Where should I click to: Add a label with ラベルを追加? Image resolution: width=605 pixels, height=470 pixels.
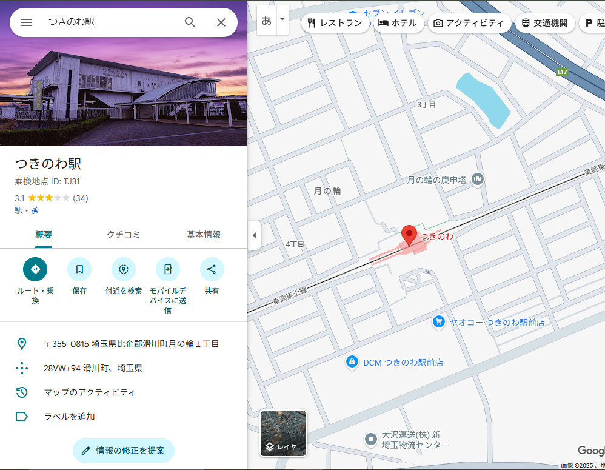pyautogui.click(x=69, y=417)
